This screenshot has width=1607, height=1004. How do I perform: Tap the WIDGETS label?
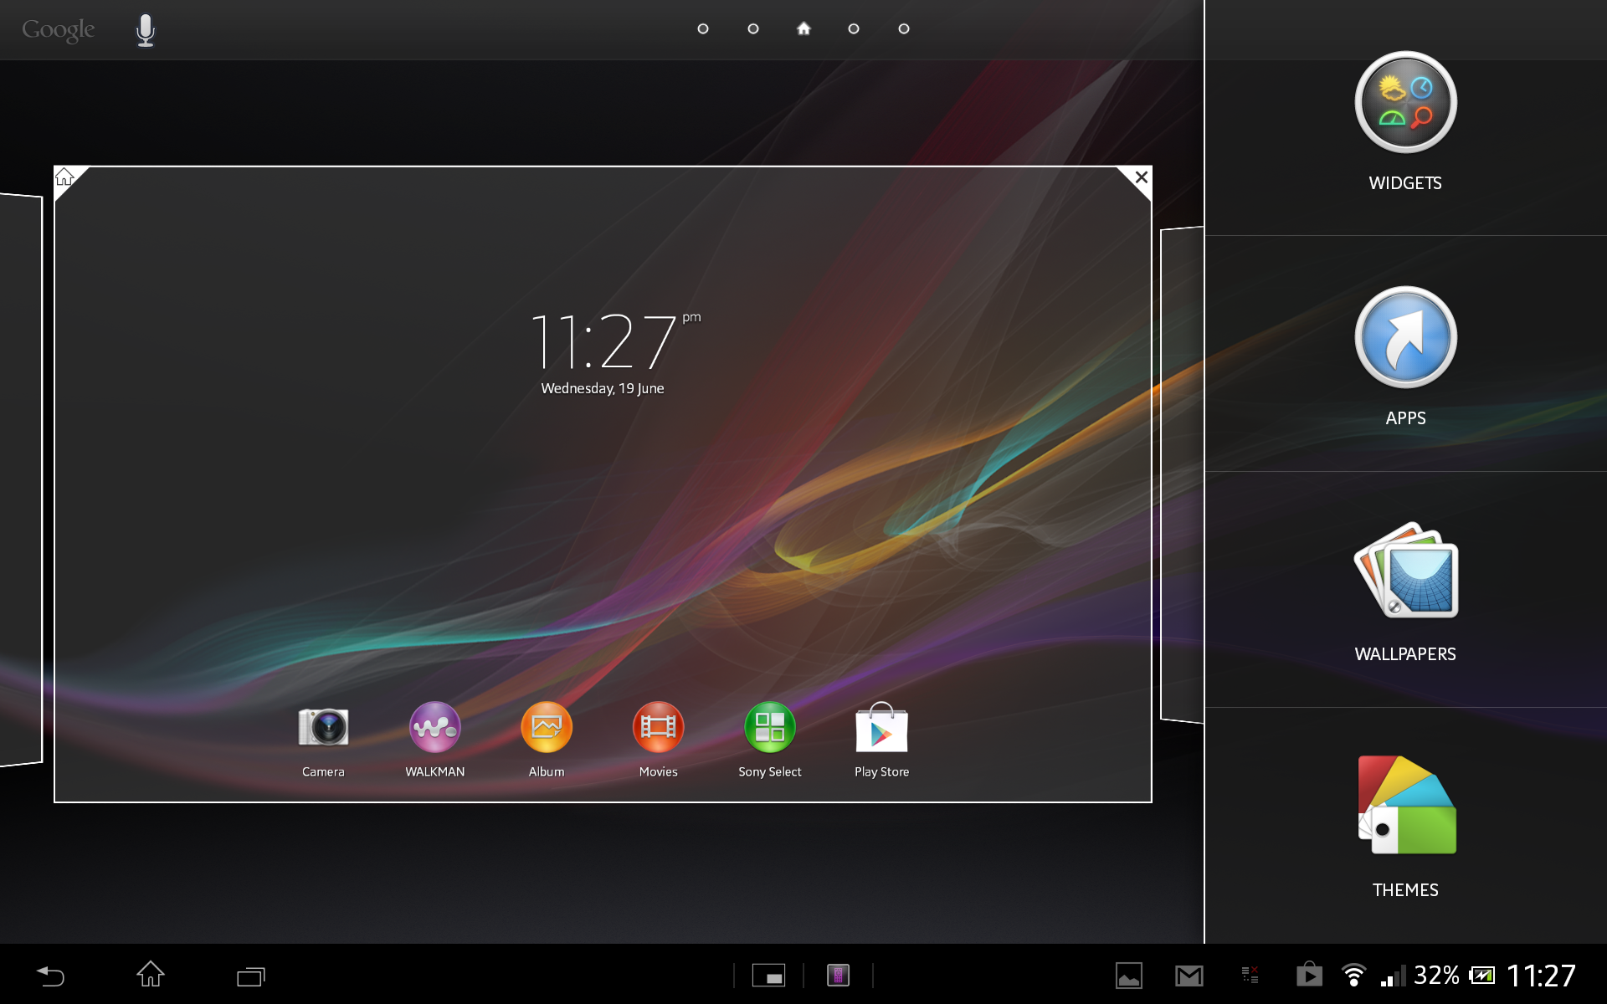coord(1405,183)
